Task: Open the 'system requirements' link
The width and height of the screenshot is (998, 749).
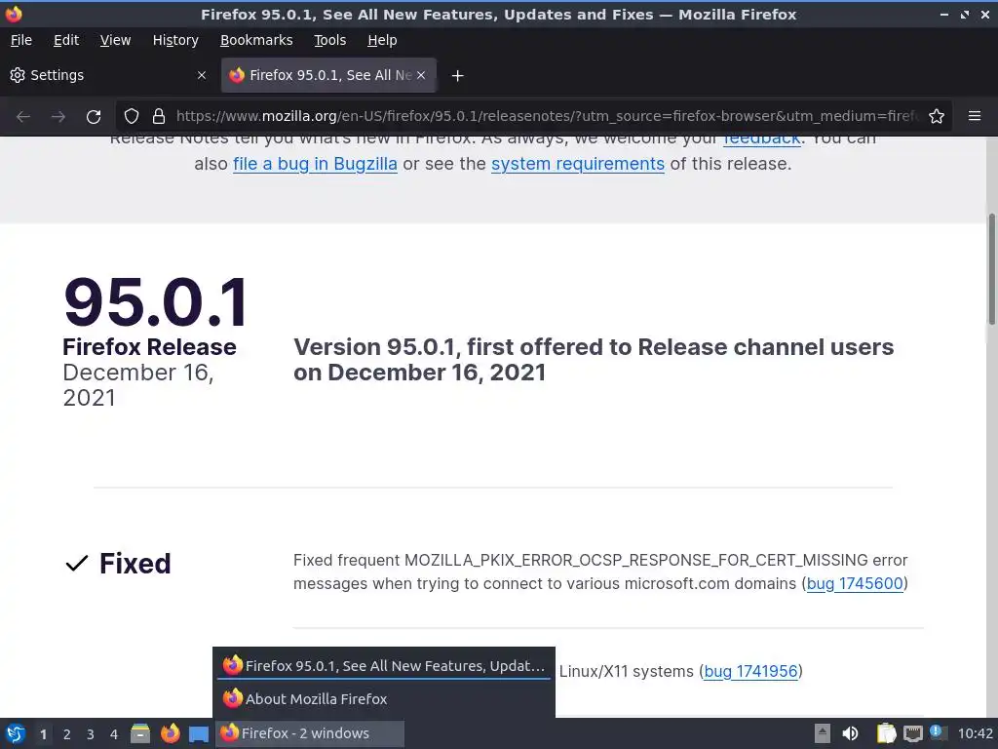Action: coord(578,164)
